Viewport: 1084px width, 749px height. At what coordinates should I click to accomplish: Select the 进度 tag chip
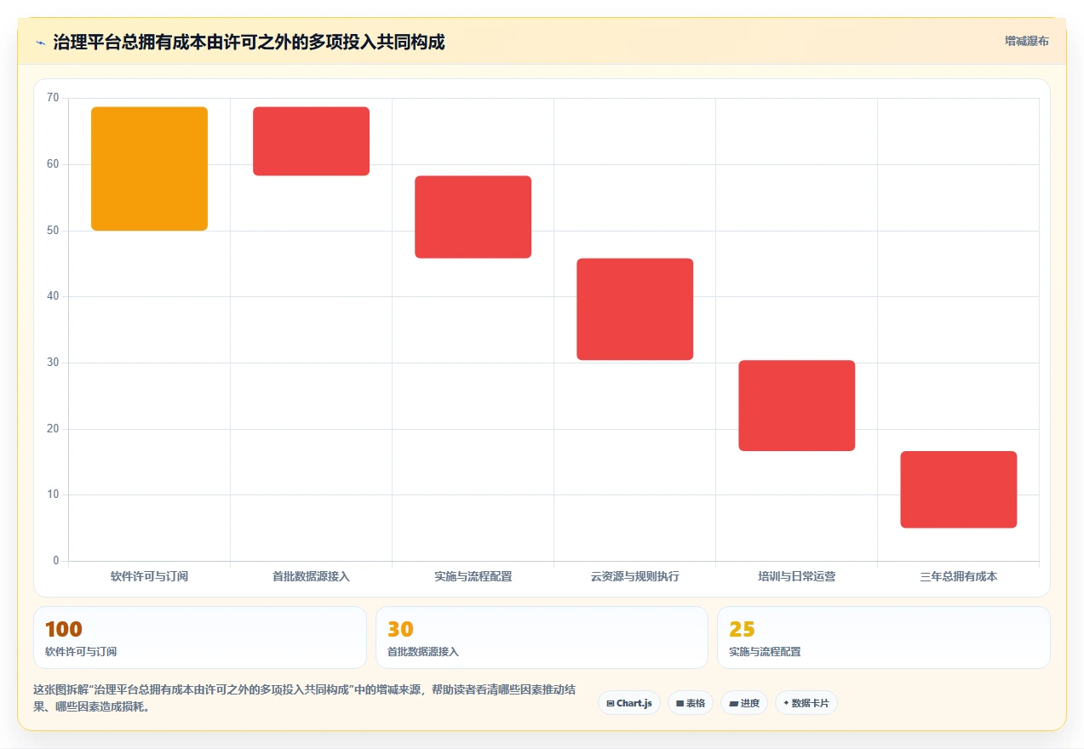(x=744, y=703)
